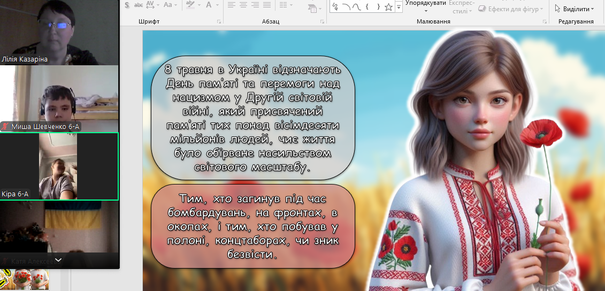Open SmartArt conversion dropdown arrow

(320, 9)
